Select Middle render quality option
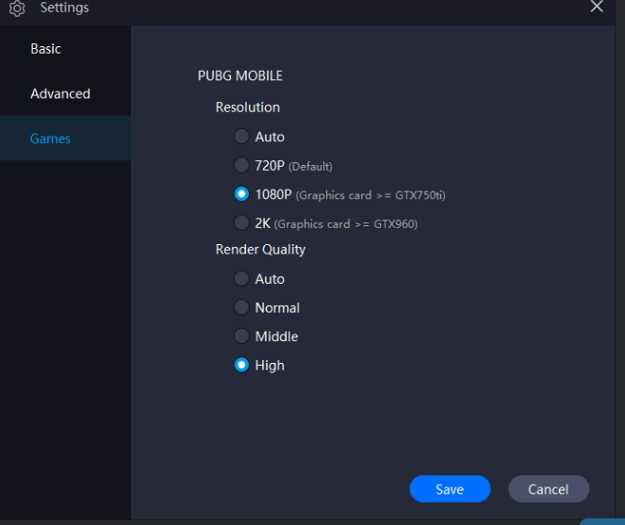 [x=241, y=336]
